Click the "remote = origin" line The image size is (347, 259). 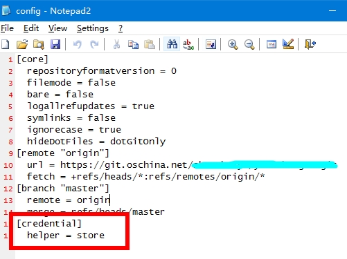pos(69,200)
